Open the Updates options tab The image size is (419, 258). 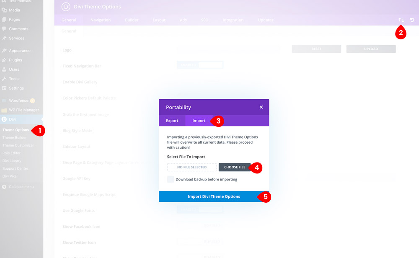pos(266,20)
